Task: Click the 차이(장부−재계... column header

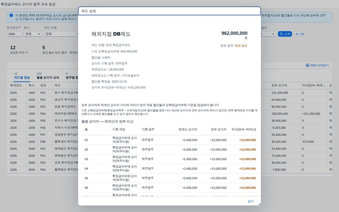Action: point(313,85)
